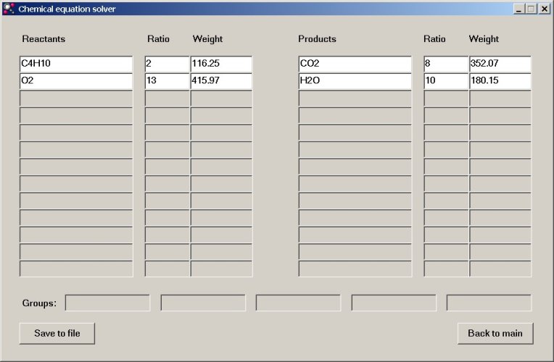
Task: Select the weight value 415.97
Action: 222,81
